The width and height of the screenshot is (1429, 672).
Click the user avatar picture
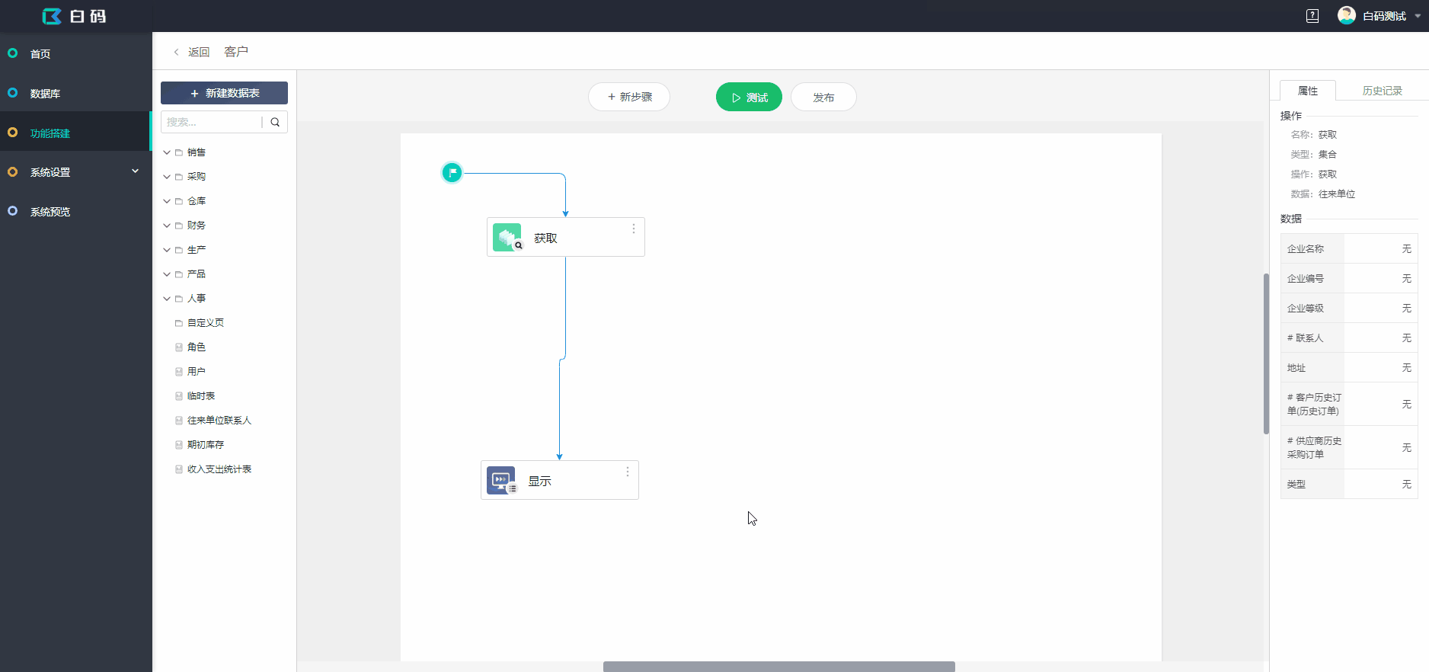1346,16
